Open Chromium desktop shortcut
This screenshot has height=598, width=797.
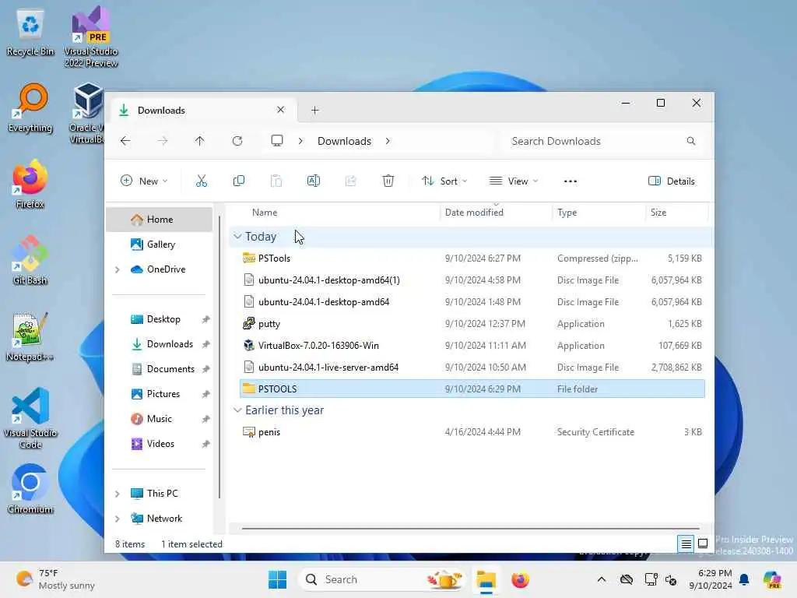click(30, 489)
